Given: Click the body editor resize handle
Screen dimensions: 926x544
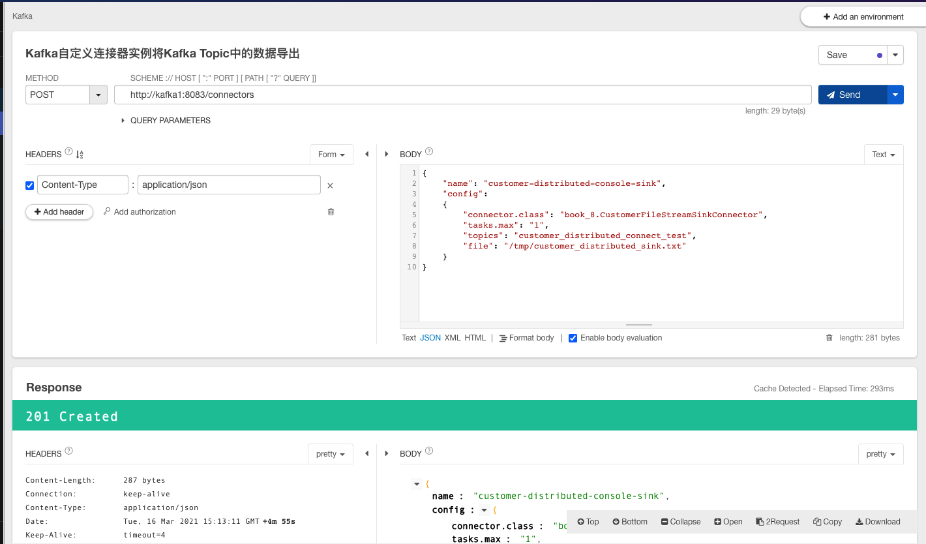Looking at the screenshot, I should coord(639,325).
